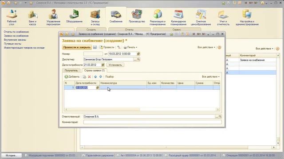Open Инвентаризация товаров на складе link

pyautogui.click(x=24, y=48)
